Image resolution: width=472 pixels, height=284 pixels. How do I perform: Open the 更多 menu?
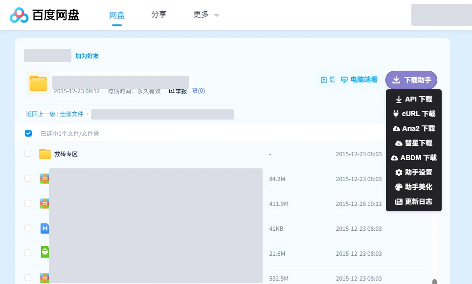pyautogui.click(x=201, y=15)
